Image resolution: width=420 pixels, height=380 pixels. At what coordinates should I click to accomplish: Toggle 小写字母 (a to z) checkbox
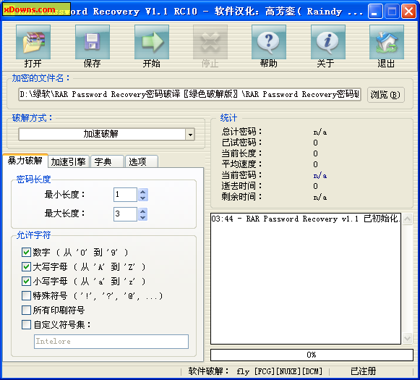coord(26,281)
